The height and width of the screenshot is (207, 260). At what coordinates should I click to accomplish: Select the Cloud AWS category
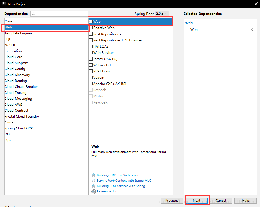coord(46,105)
